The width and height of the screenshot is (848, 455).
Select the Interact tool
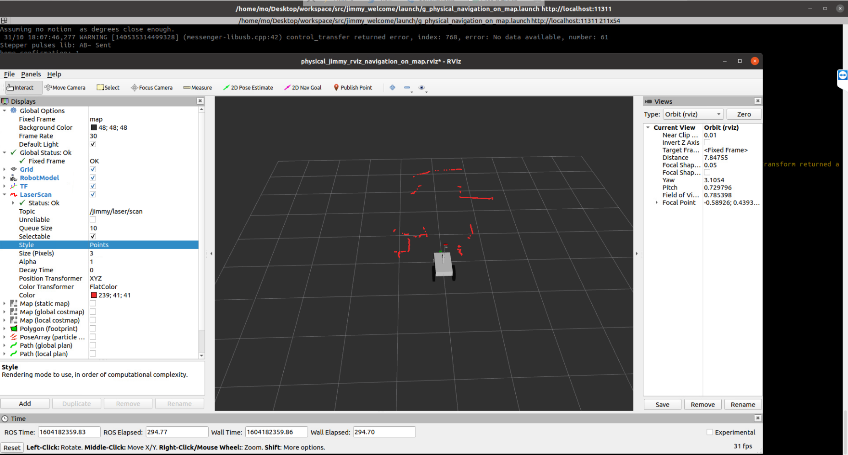coord(24,88)
